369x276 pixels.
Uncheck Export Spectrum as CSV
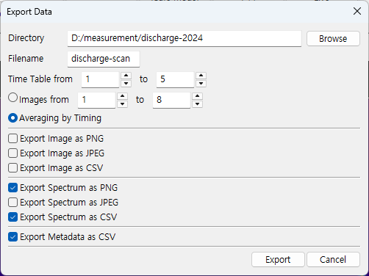pyautogui.click(x=12, y=217)
